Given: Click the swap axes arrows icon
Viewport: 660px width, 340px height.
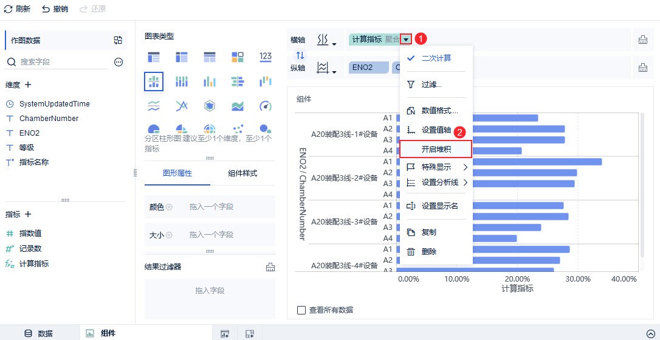Looking at the screenshot, I should pos(300,55).
